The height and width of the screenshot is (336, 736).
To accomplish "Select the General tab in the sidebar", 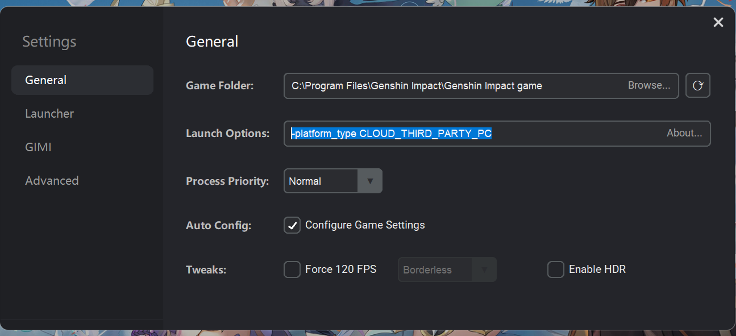I will pos(82,80).
